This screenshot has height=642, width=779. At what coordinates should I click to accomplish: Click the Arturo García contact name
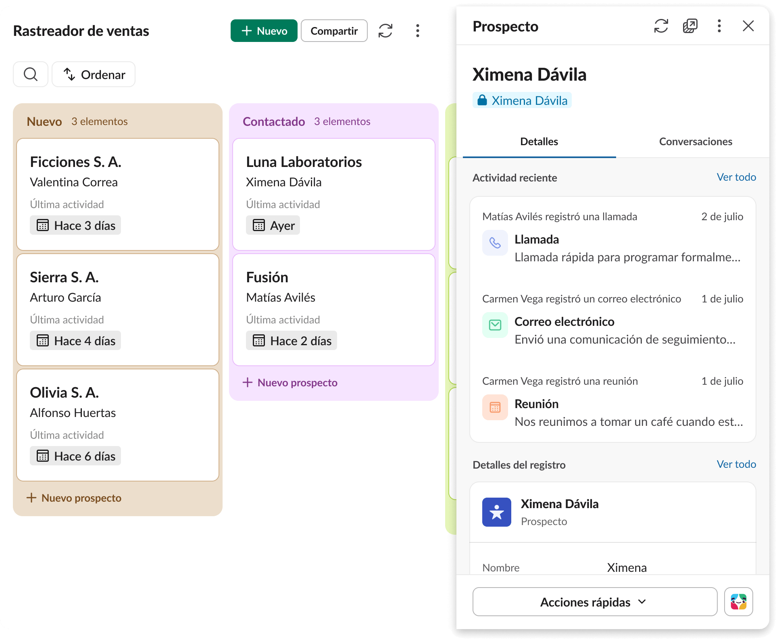click(65, 297)
